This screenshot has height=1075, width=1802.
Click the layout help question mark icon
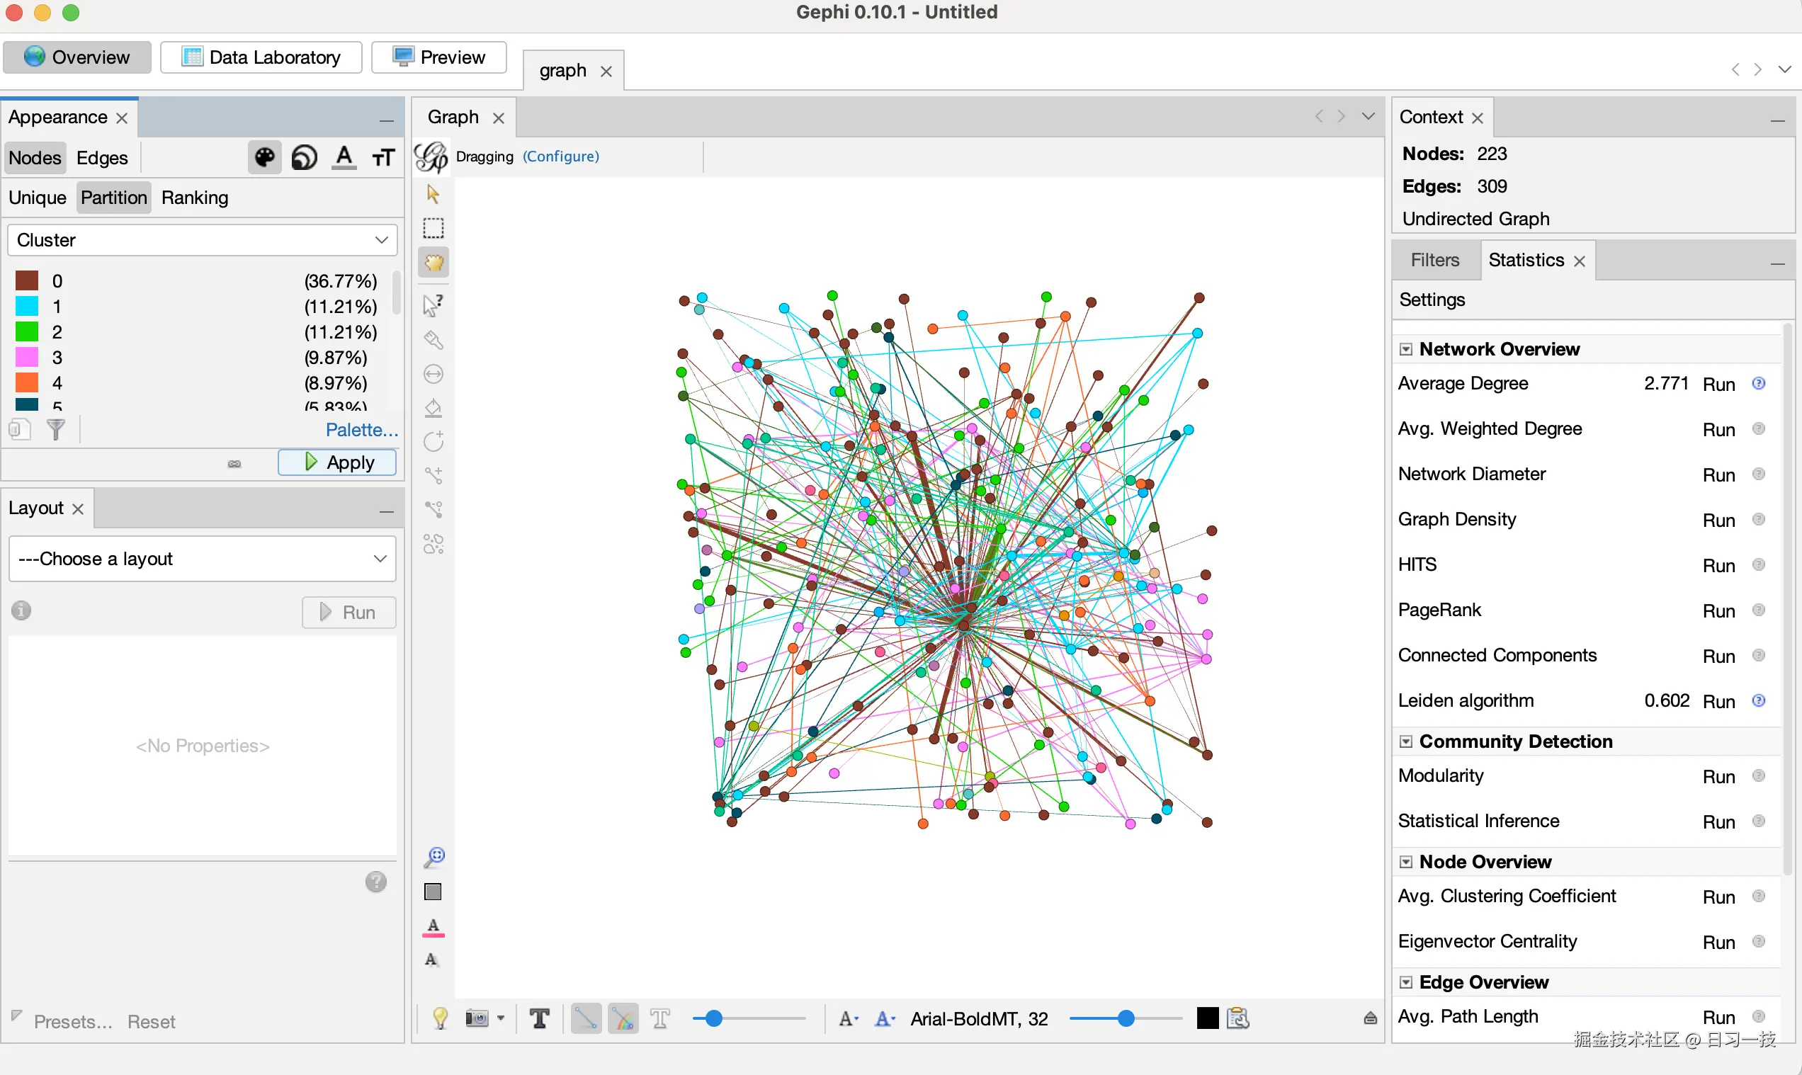coord(375,882)
